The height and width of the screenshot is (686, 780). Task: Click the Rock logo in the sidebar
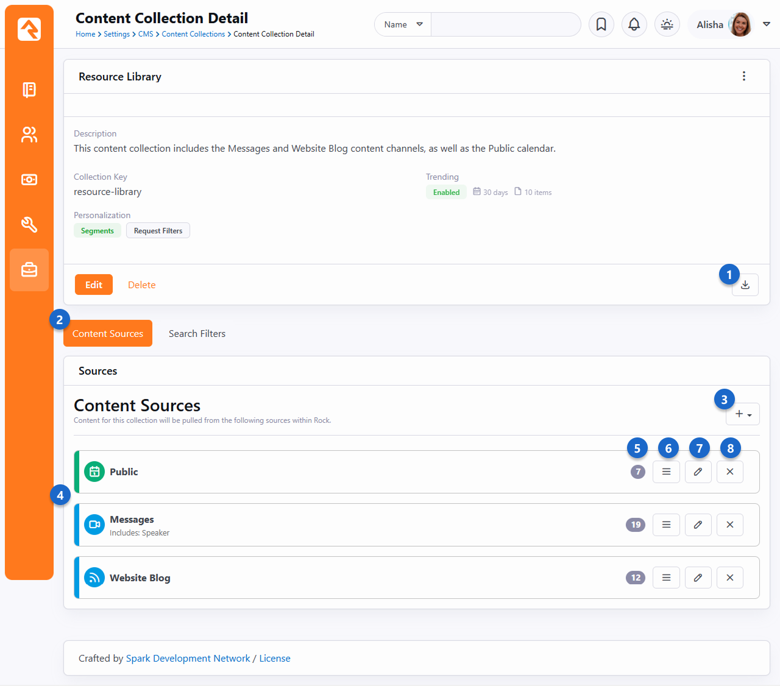(x=29, y=29)
